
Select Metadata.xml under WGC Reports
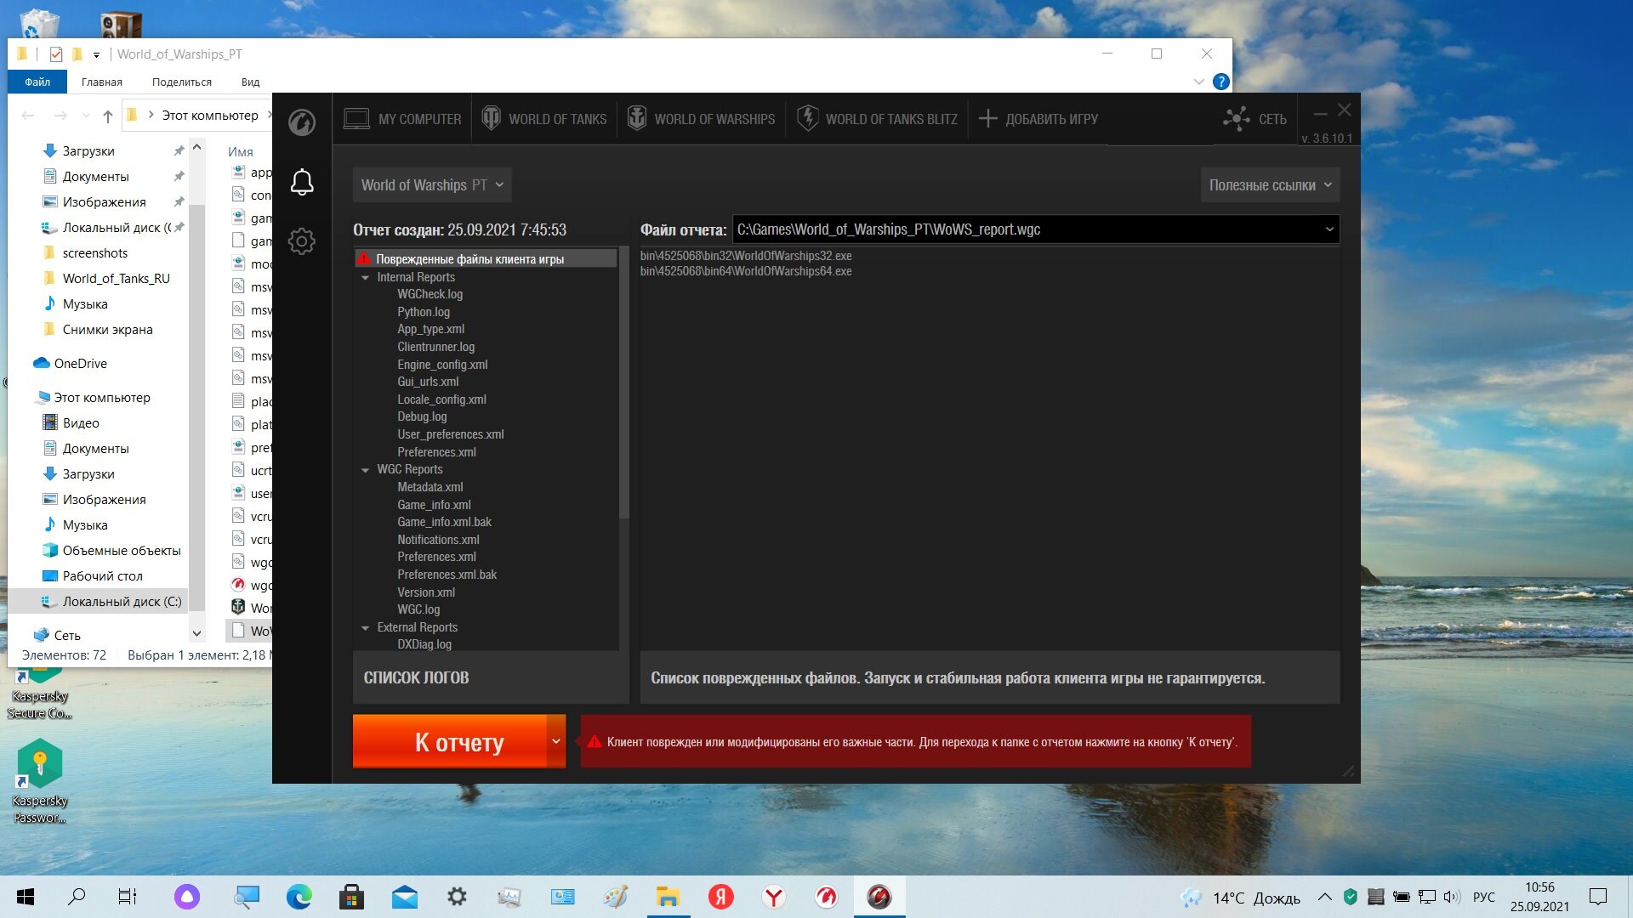tap(430, 487)
